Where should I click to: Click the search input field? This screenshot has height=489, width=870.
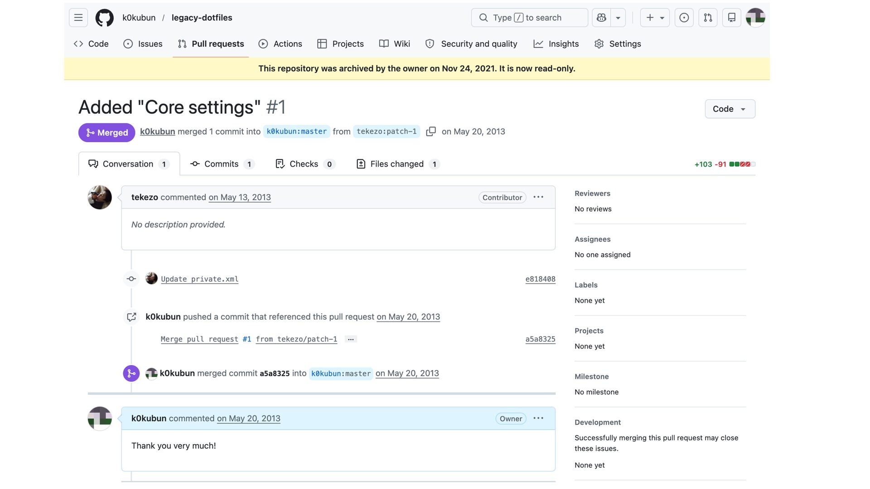tap(529, 18)
